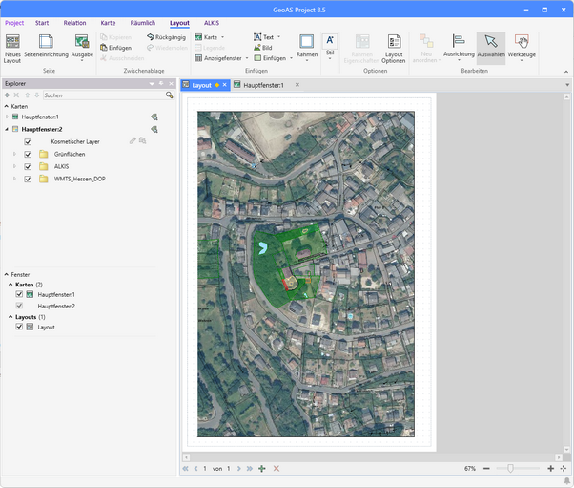Collapse the ribbon with chevron

(x=566, y=72)
